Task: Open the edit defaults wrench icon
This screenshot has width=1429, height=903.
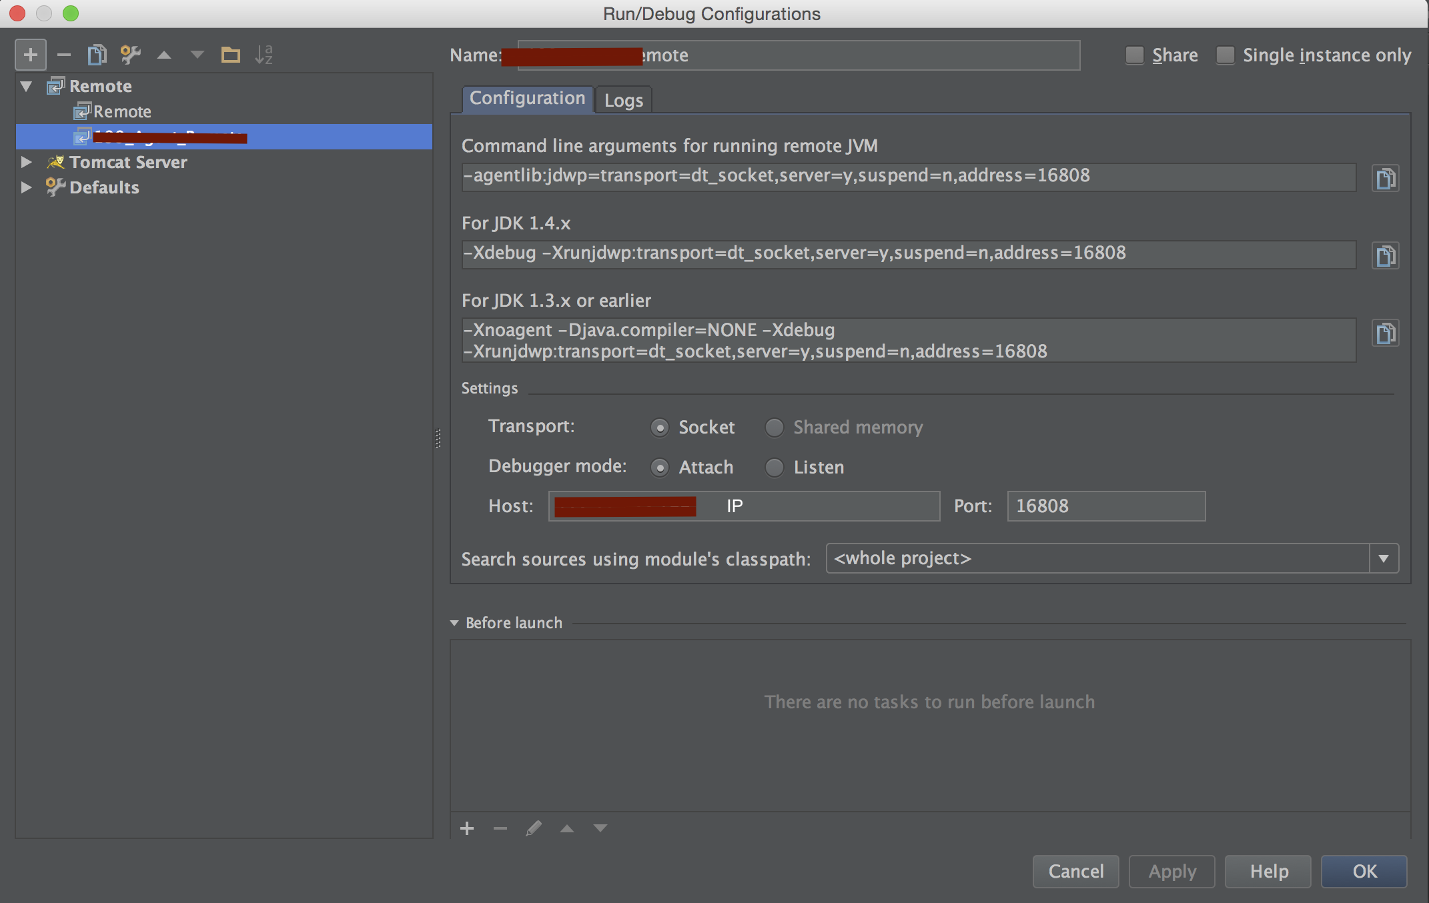Action: (130, 55)
